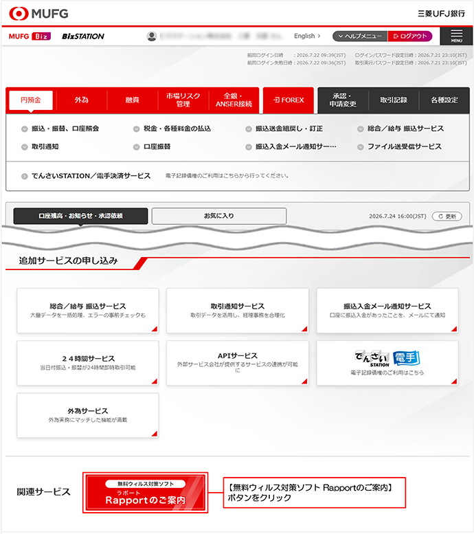The image size is (474, 534).
Task: Click bullet icon beside 取引通知
Action: [24, 147]
